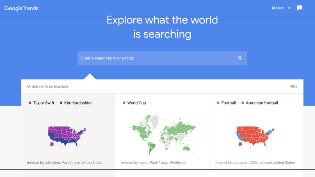Click the blue Football legend dot
Screen dimensions: 315x177
tap(218, 103)
